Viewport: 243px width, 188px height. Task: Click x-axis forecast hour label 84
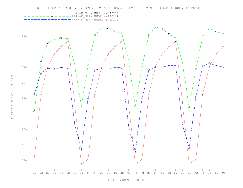223,173
